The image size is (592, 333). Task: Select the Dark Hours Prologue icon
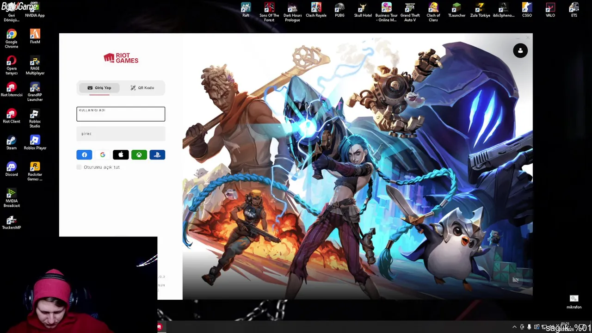(292, 12)
